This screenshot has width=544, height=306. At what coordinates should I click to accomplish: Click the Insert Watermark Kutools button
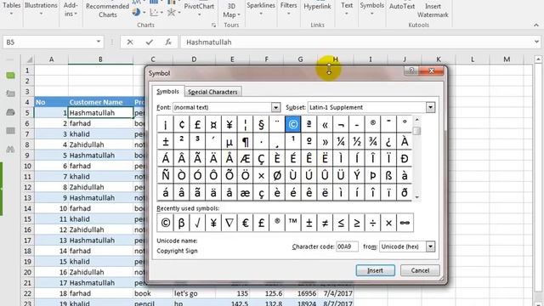[x=433, y=10]
